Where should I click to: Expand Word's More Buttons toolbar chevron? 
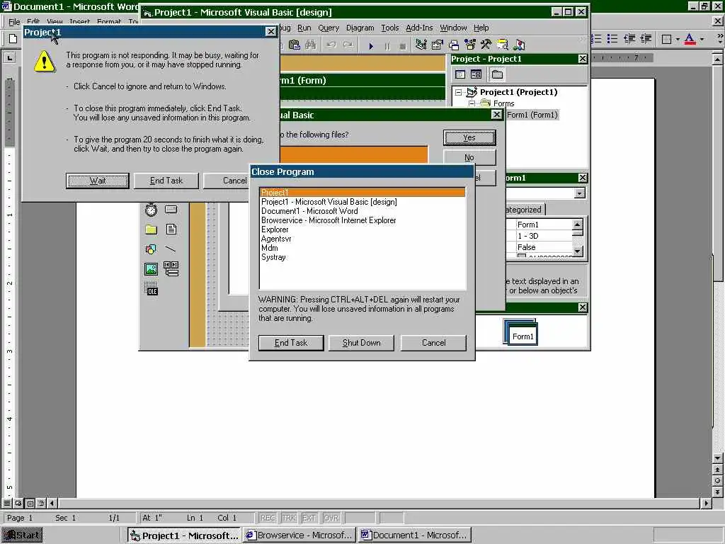(x=719, y=39)
